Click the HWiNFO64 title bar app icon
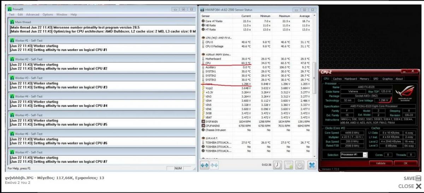Screen dimensions: 424x193 point(203,10)
